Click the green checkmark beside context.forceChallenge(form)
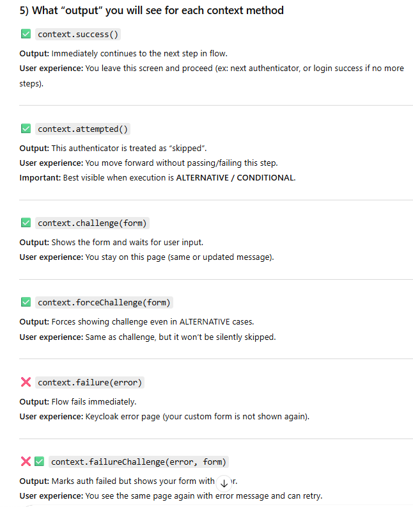 (26, 302)
